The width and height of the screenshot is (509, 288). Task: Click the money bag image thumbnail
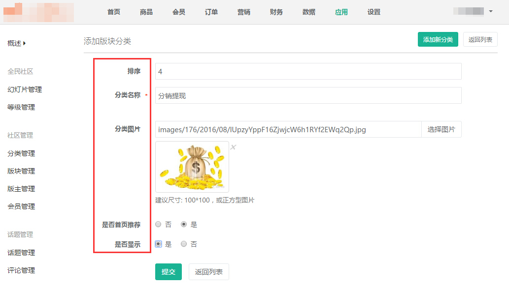(192, 167)
